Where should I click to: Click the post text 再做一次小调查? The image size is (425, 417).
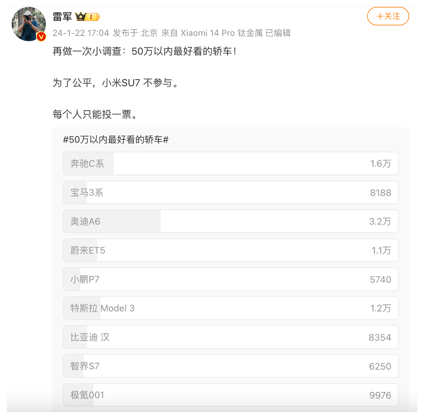click(87, 51)
